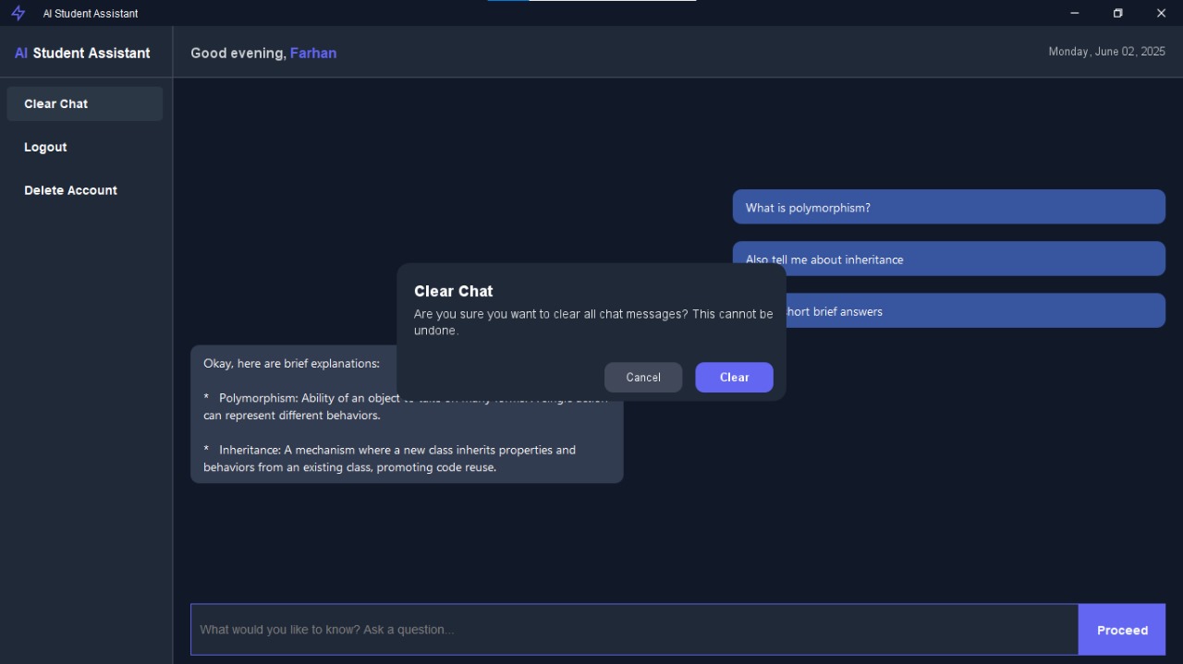Click the date Monday, June 02, 2025
1183x664 pixels.
(x=1106, y=52)
